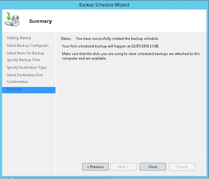Click the 'Make sure that the disks' note
The width and height of the screenshot is (209, 179).
click(131, 56)
